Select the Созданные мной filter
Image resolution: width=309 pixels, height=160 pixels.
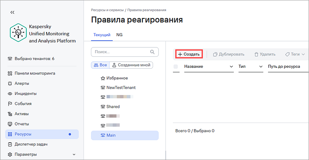pyautogui.click(x=131, y=65)
